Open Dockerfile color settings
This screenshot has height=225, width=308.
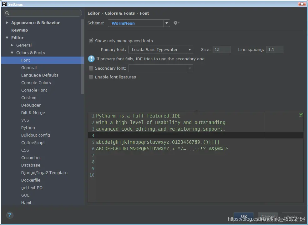31,180
